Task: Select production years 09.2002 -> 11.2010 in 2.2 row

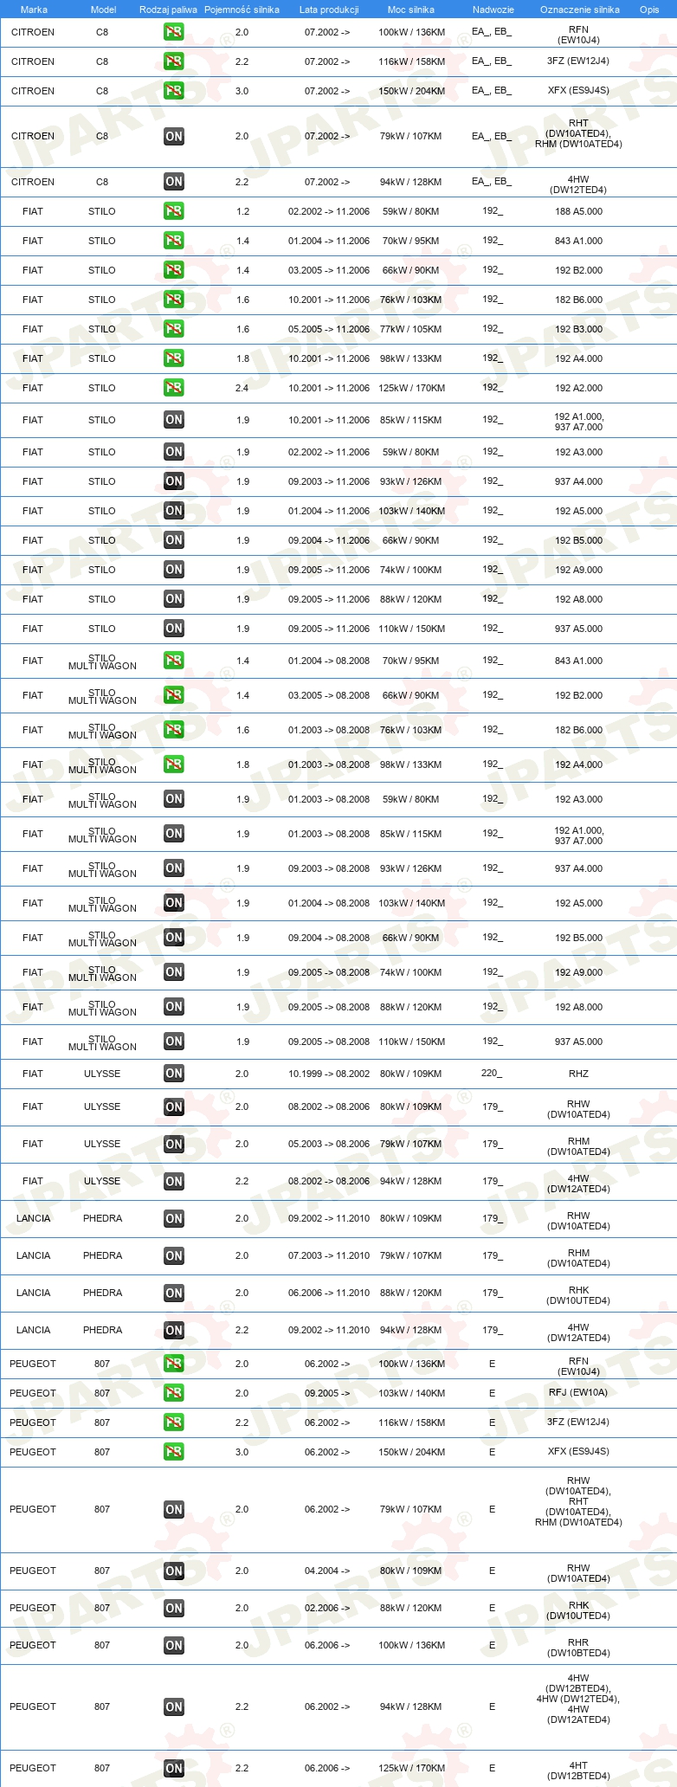Action: (x=329, y=1330)
